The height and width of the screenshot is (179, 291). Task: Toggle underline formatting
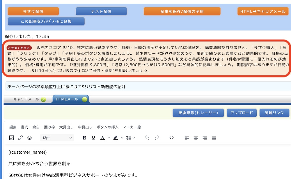tap(93, 138)
